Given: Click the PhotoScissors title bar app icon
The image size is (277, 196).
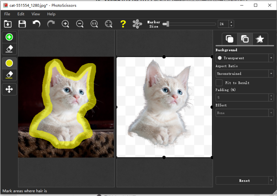Looking at the screenshot, I should [5, 5].
